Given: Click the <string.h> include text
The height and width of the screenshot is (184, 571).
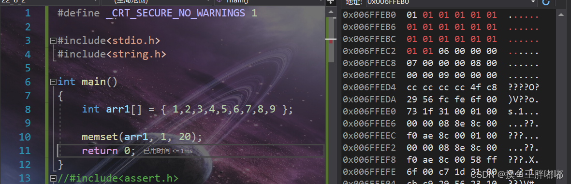Looking at the screenshot, I should (136, 55).
